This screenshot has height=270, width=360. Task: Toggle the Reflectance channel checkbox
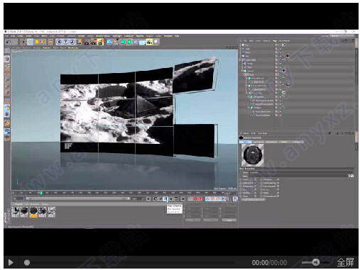pyautogui.click(x=255, y=186)
